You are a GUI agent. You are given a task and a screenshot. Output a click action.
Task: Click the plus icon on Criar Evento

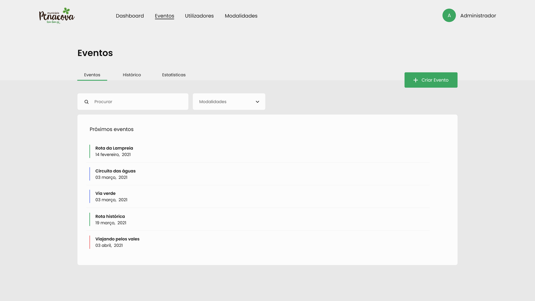(416, 80)
